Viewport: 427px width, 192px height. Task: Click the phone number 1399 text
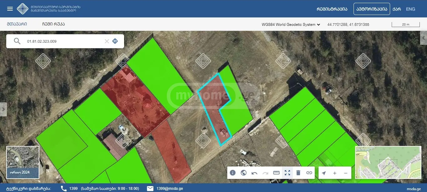(73, 188)
